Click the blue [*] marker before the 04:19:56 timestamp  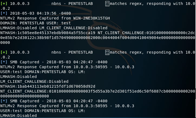coord(4,14)
